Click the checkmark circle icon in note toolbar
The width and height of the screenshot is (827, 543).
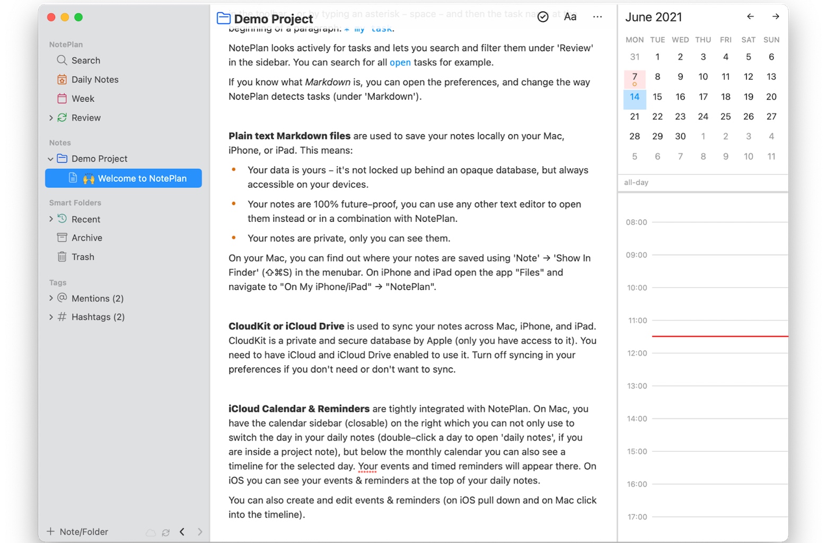(542, 17)
